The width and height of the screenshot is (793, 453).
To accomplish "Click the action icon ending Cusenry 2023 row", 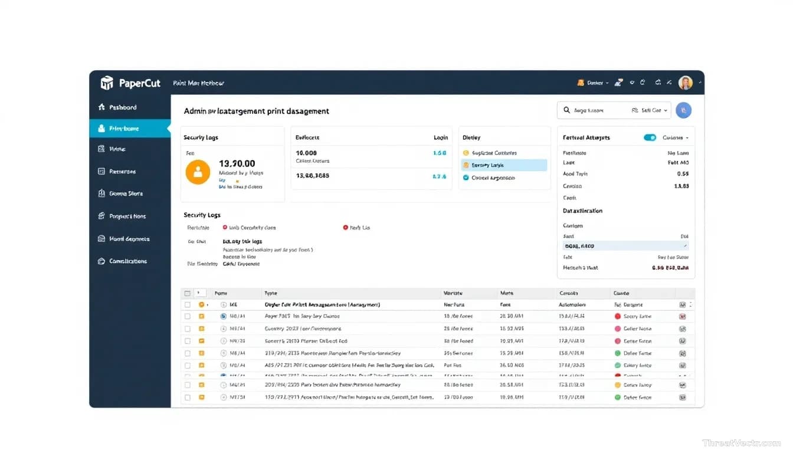I will click(683, 329).
